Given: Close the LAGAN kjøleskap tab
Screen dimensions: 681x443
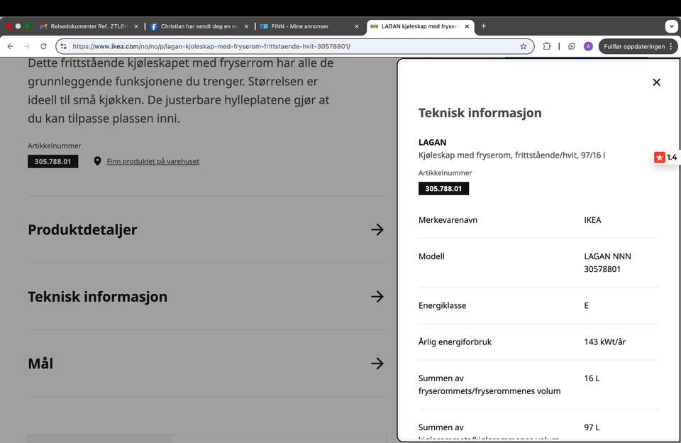Looking at the screenshot, I should (467, 26).
